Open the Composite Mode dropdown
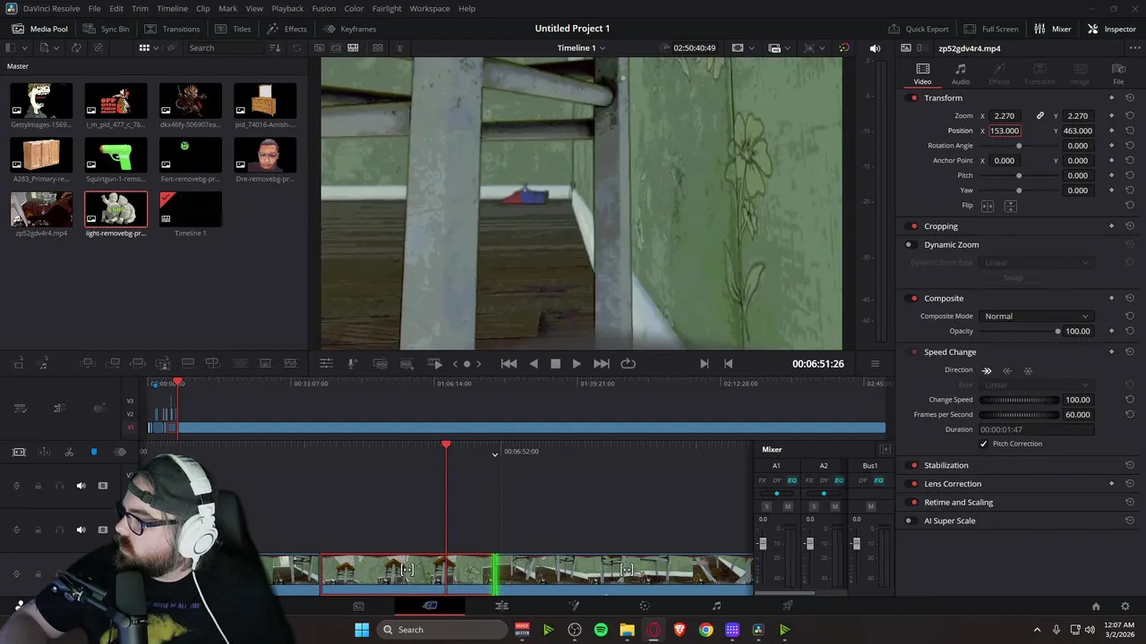Image resolution: width=1146 pixels, height=644 pixels. (x=1036, y=316)
